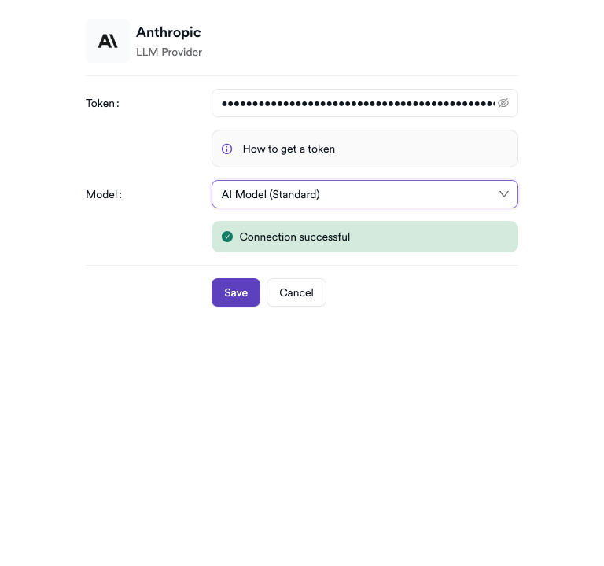
Task: Click the Token field label
Action: (102, 103)
